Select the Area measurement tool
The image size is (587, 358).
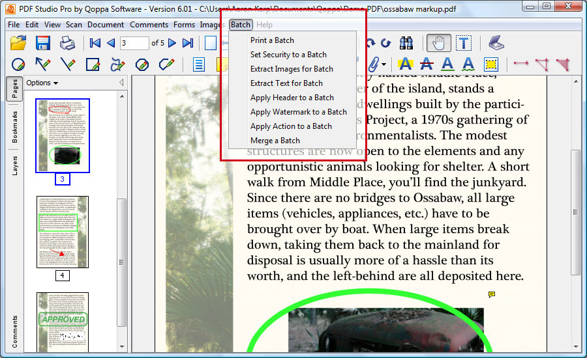click(563, 64)
